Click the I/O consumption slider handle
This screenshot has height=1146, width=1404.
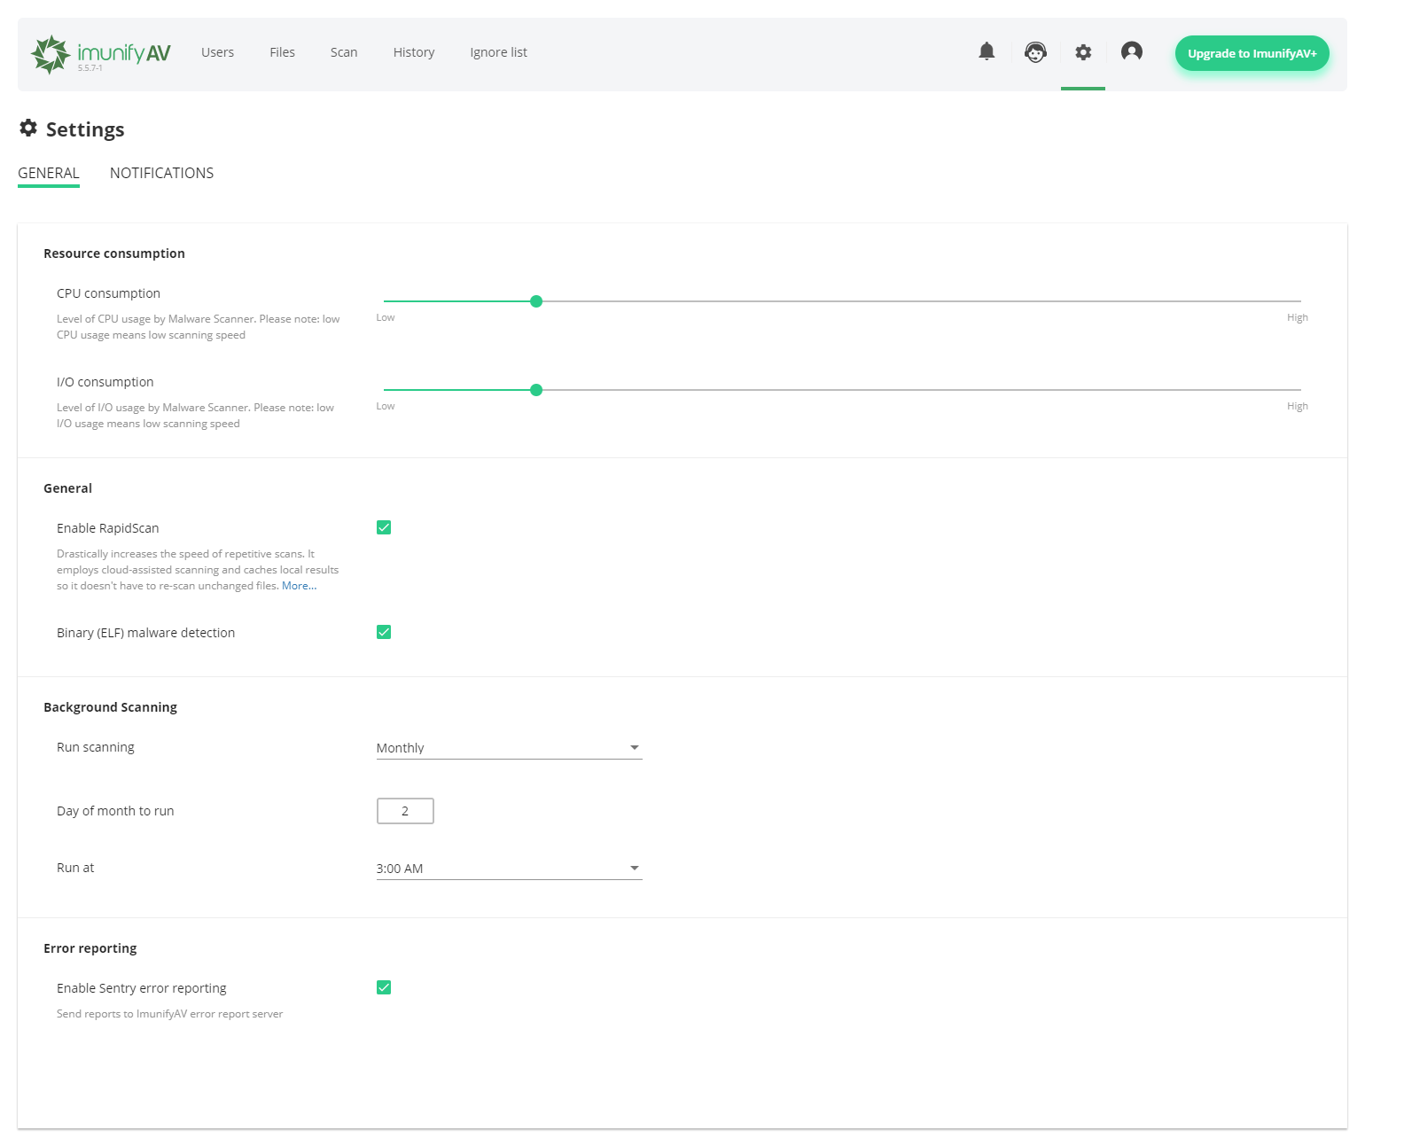536,390
